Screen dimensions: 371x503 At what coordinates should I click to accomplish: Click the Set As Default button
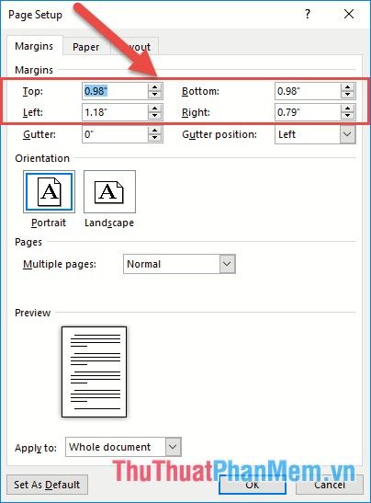[47, 485]
